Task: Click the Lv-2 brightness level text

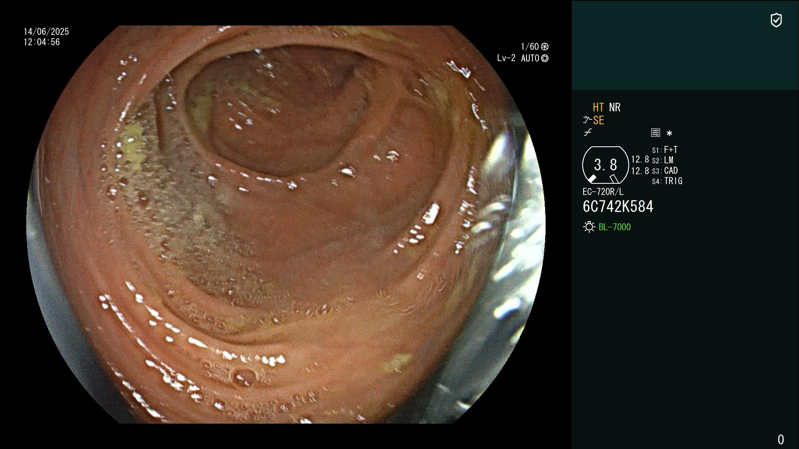Action: point(506,58)
